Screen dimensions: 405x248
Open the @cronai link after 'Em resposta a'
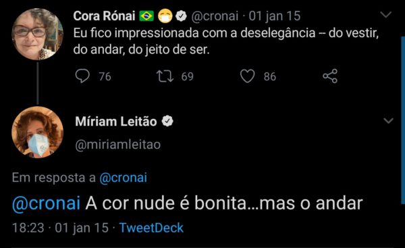tap(124, 178)
